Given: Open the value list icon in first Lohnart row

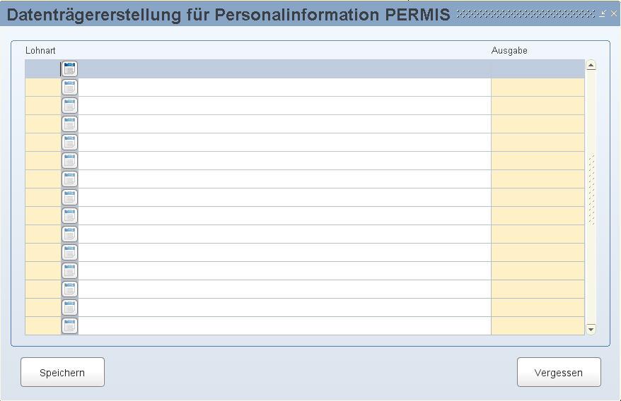Looking at the screenshot, I should (69, 68).
